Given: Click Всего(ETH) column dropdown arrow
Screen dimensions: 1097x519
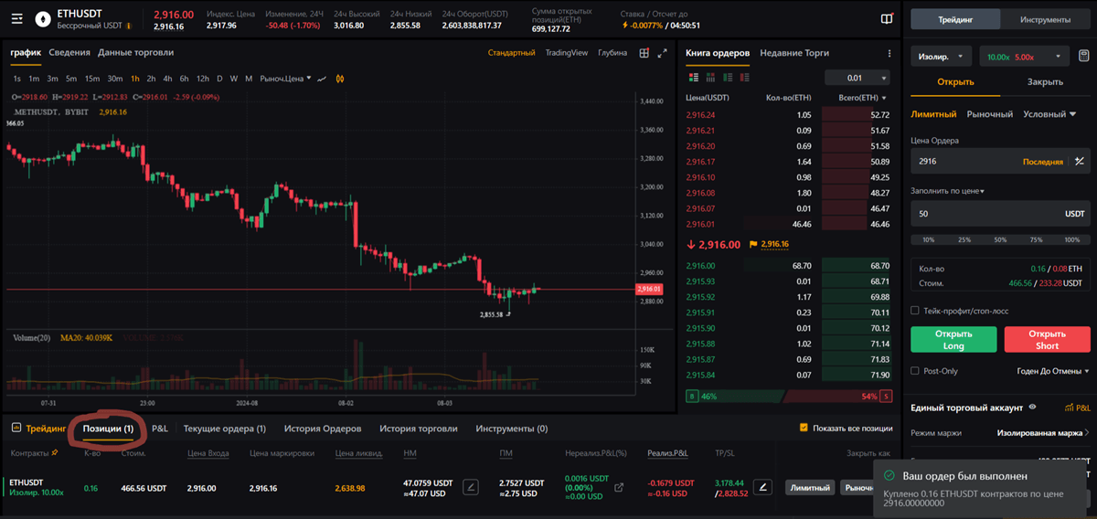Looking at the screenshot, I should (x=886, y=98).
